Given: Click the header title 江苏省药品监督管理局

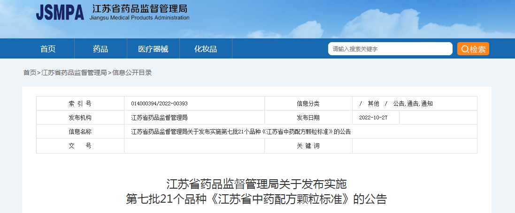Looking at the screenshot, I should click(x=140, y=8).
